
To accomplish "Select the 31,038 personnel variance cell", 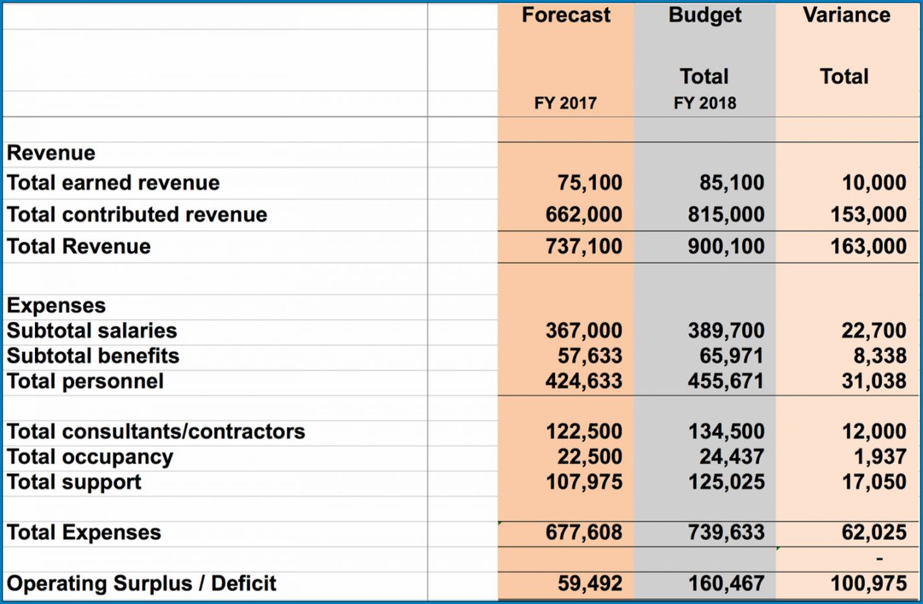I will click(874, 381).
